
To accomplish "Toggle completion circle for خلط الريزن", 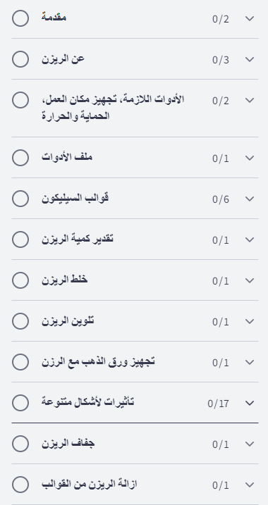I will pyautogui.click(x=20, y=280).
